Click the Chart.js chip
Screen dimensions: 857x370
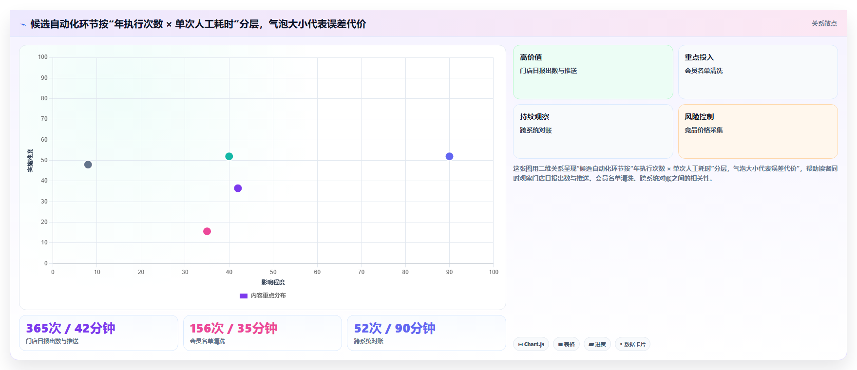pyautogui.click(x=531, y=344)
